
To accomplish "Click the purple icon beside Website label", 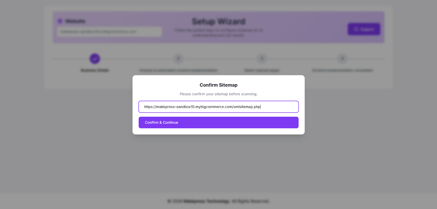I will pos(60,21).
